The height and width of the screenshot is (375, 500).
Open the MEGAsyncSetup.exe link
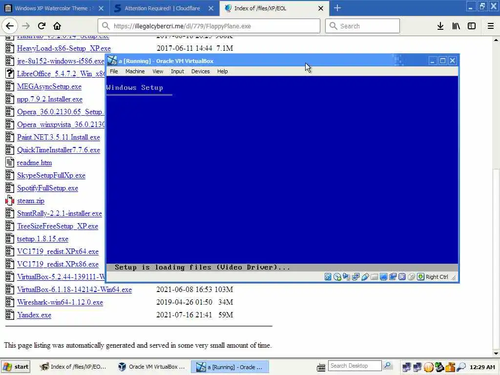click(x=49, y=86)
